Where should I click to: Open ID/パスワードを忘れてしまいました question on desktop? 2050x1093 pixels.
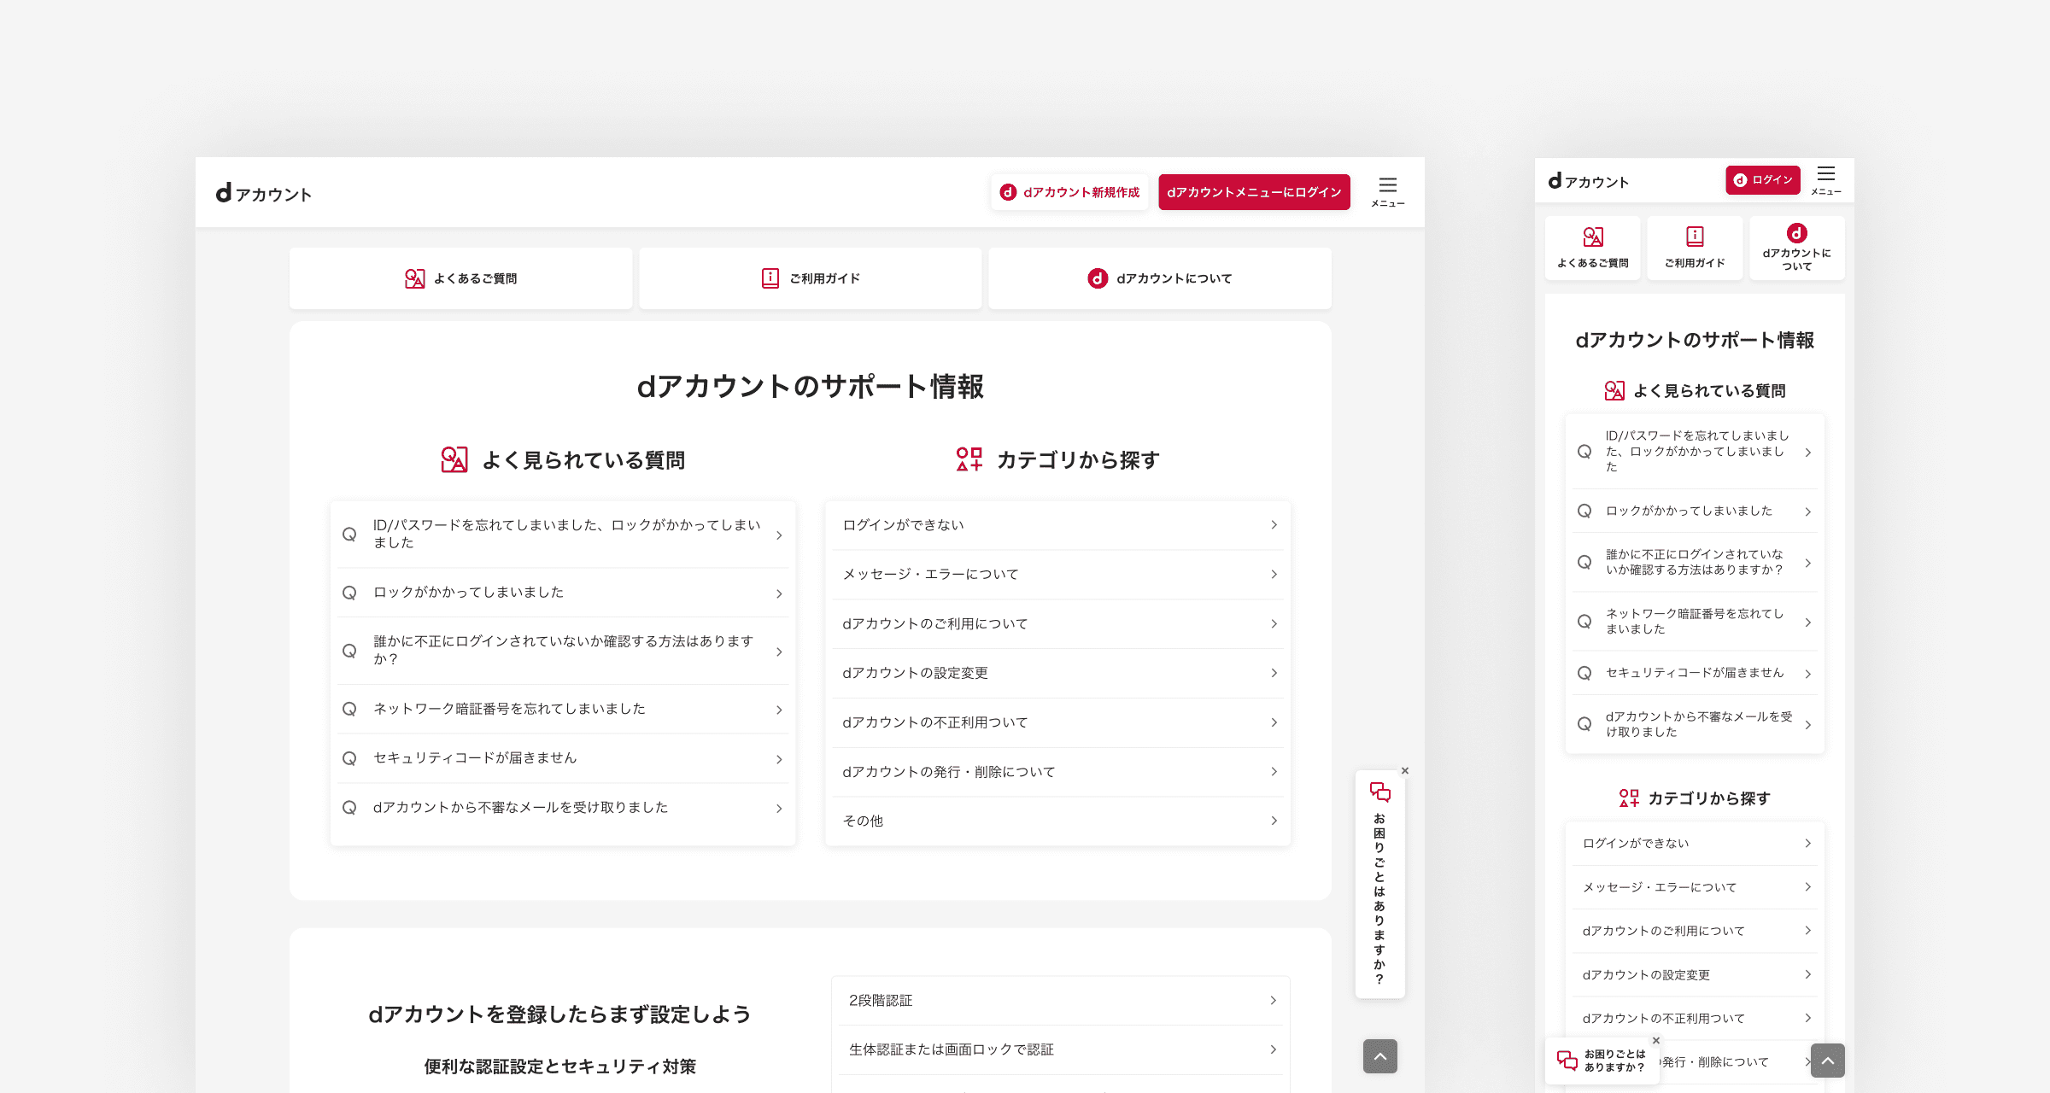click(563, 535)
